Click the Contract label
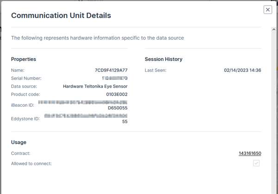The image size is (278, 194). pyautogui.click(x=21, y=153)
